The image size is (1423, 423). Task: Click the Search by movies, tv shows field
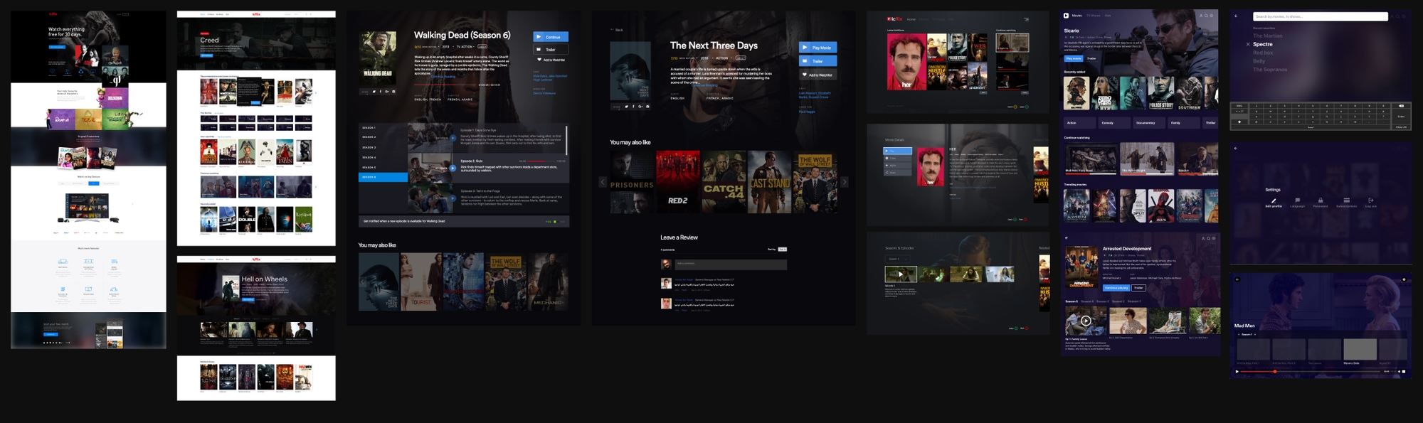pyautogui.click(x=1321, y=16)
